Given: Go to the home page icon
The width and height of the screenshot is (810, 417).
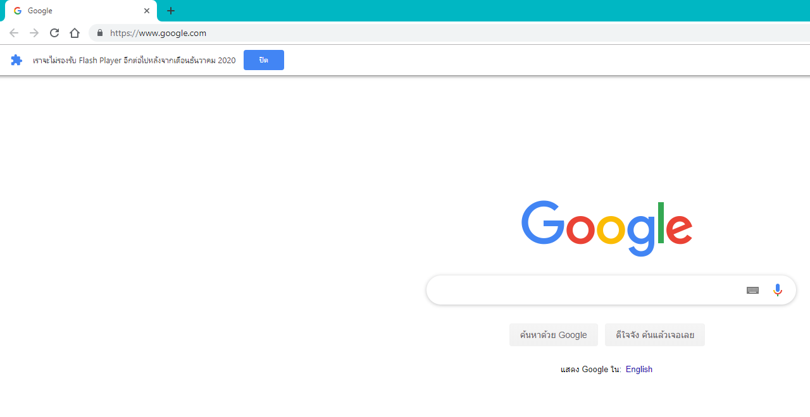Looking at the screenshot, I should point(75,33).
